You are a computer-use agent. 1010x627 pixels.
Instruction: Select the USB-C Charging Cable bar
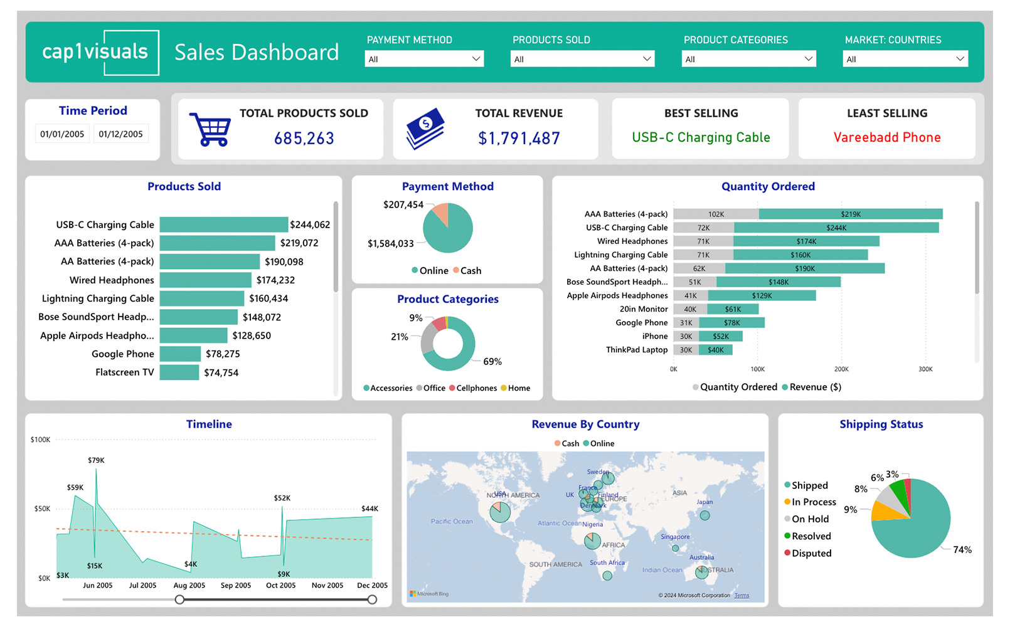[x=223, y=224]
